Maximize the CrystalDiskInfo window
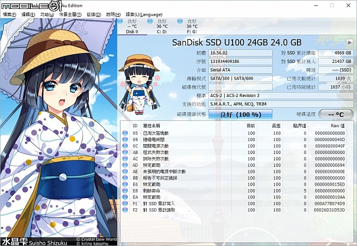The height and width of the screenshot is (246, 357). click(x=332, y=5)
